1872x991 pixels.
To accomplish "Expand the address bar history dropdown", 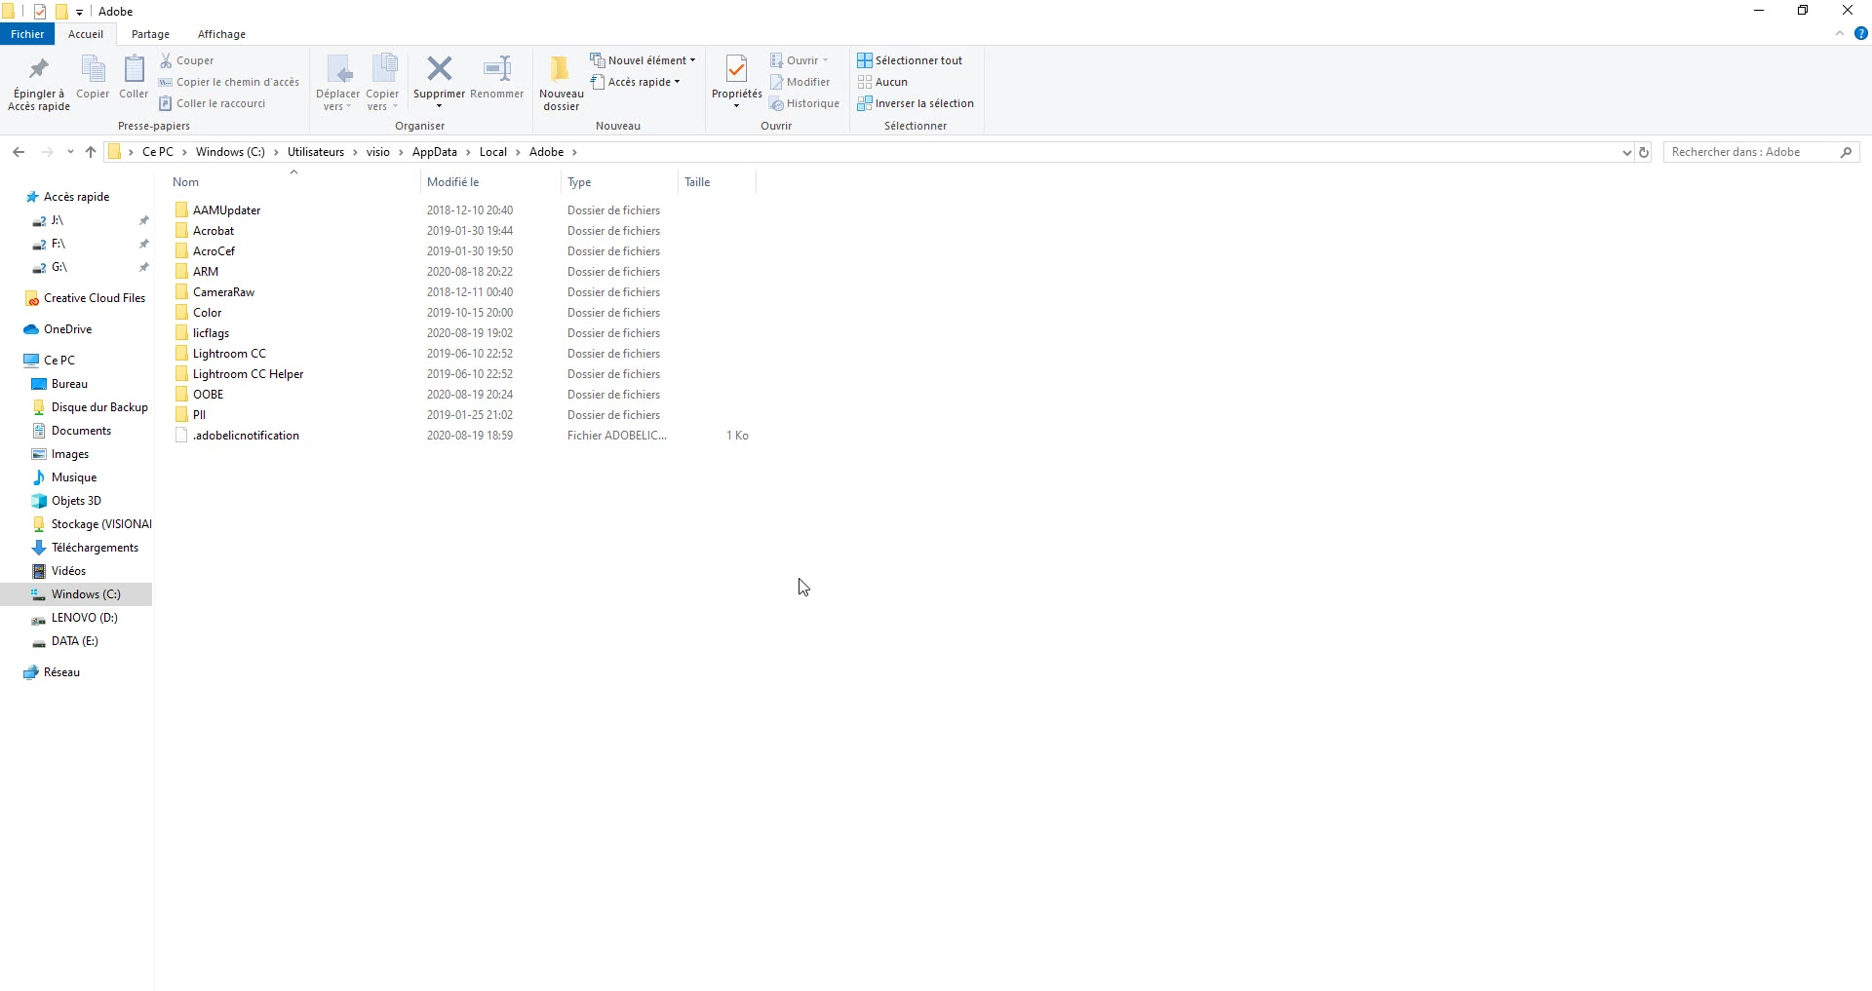I will point(1626,152).
